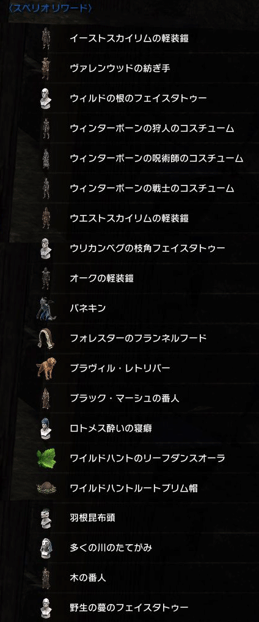Select the バネキン creature icon
This screenshot has height=622, width=259.
coord(46,308)
